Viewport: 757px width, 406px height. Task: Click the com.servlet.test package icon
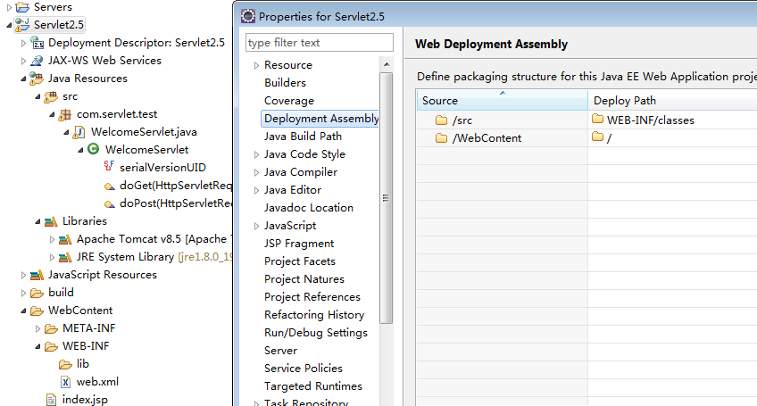pyautogui.click(x=65, y=114)
